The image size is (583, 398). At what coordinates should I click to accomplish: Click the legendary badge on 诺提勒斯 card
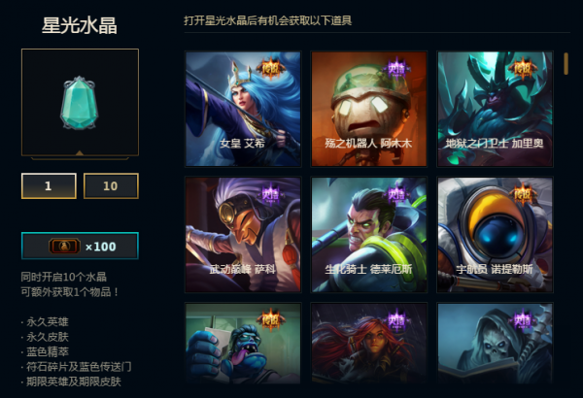(523, 194)
